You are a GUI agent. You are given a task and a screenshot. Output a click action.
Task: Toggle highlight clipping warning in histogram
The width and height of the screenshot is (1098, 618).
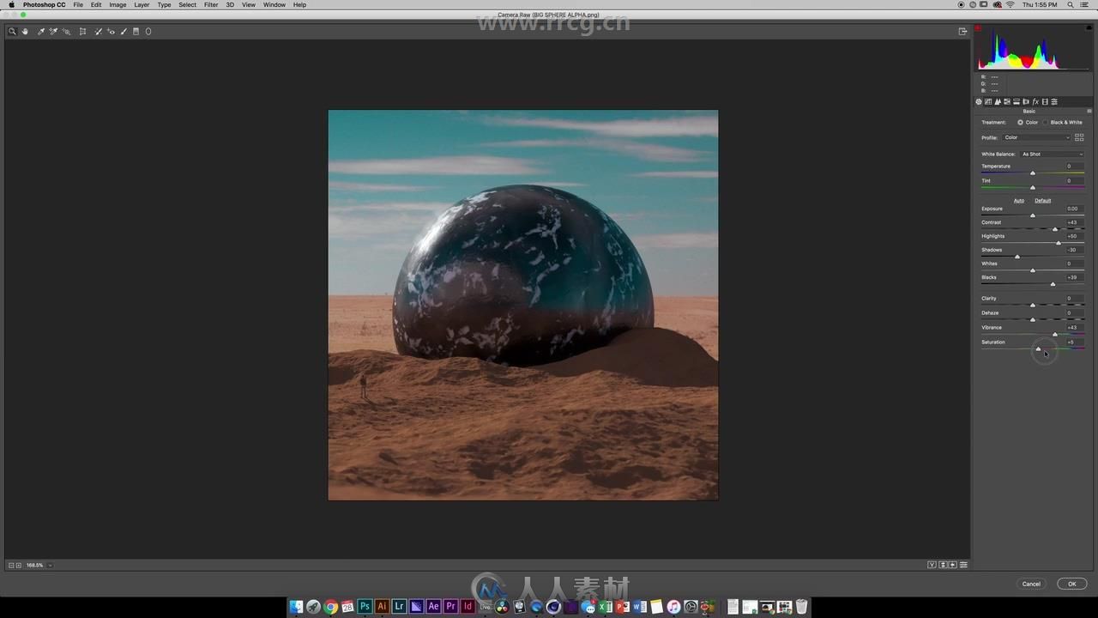click(x=1089, y=27)
